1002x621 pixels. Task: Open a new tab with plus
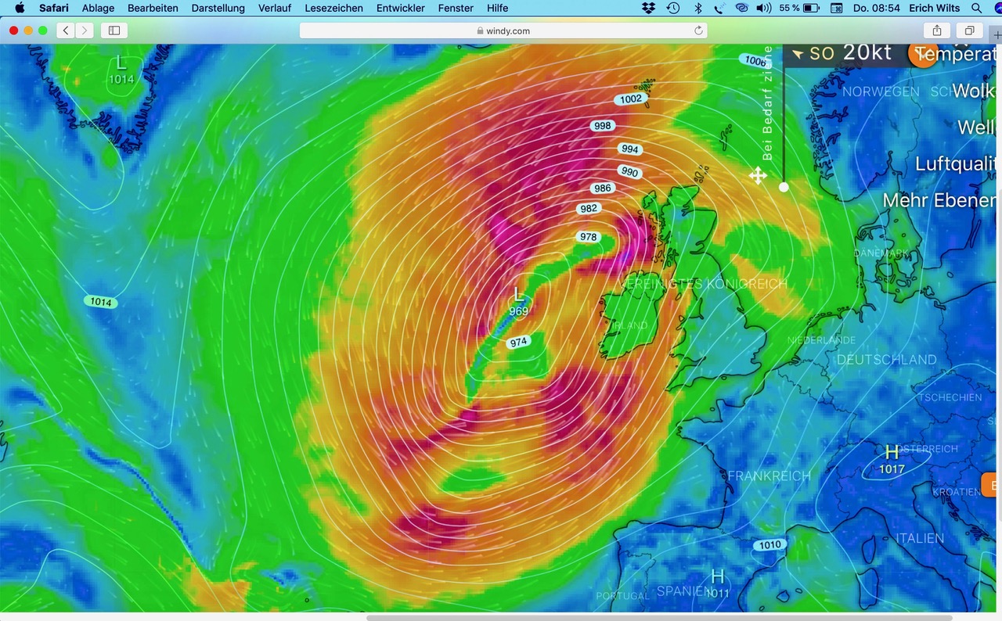click(x=997, y=35)
